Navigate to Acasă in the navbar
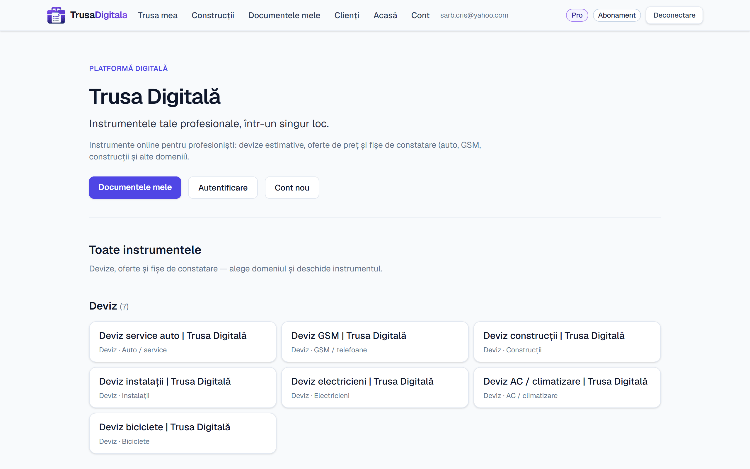 pyautogui.click(x=385, y=15)
